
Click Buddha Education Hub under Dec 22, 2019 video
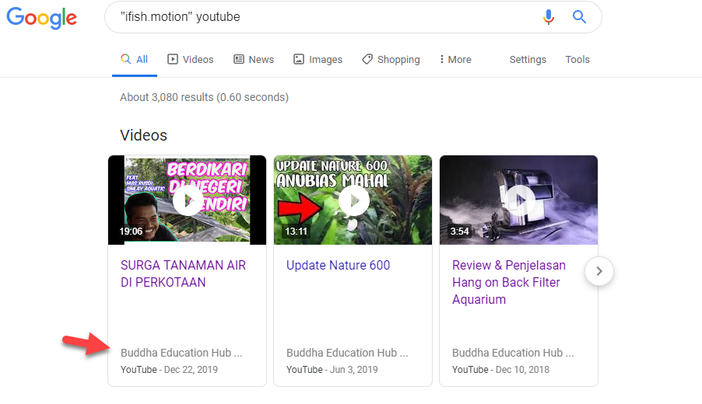[181, 353]
